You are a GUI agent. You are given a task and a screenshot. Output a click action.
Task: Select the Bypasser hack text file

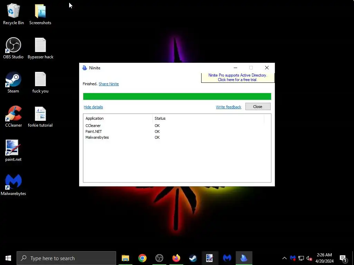pyautogui.click(x=40, y=48)
